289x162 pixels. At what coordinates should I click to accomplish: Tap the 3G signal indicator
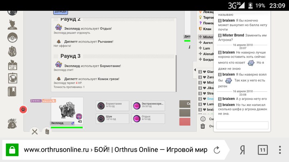[x=236, y=5]
